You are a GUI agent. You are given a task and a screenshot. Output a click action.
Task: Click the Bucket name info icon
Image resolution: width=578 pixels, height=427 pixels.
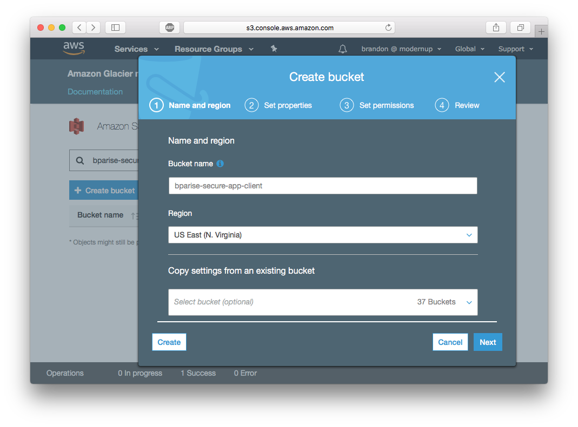pyautogui.click(x=220, y=164)
